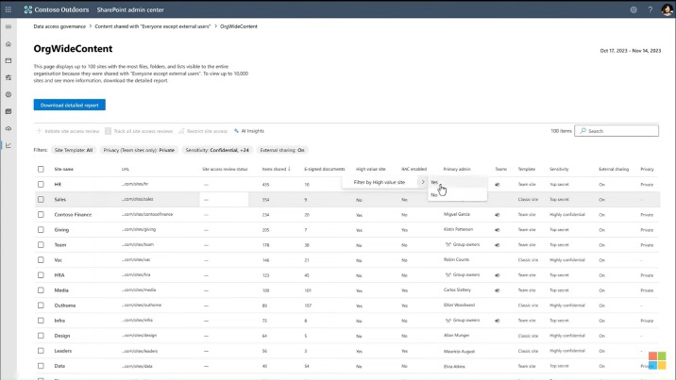This screenshot has width=676, height=380.
Task: Open Sites icon in left sidebar
Action: [x=8, y=60]
